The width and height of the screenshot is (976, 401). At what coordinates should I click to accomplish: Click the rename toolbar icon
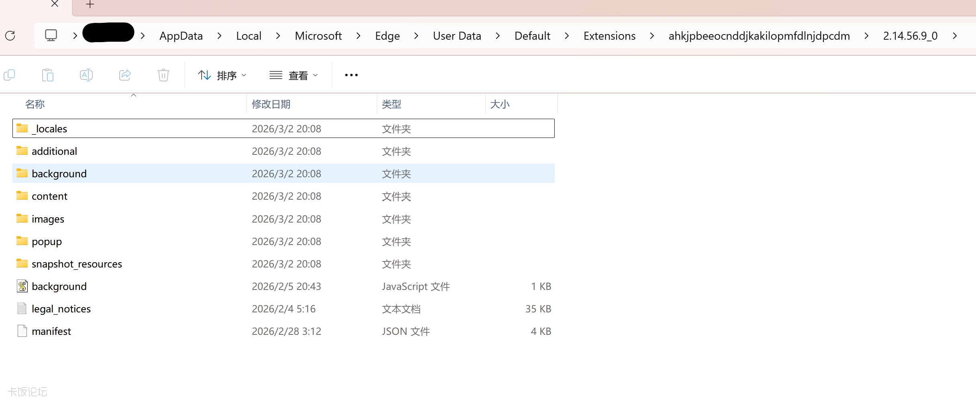(86, 75)
